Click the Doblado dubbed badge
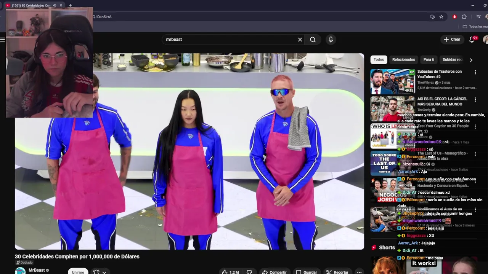This screenshot has height=274, width=488. [24, 263]
